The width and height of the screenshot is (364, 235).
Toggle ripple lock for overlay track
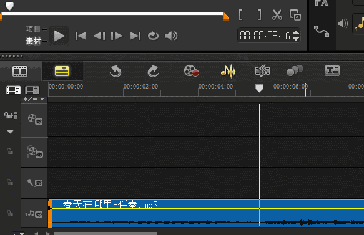pyautogui.click(x=10, y=151)
